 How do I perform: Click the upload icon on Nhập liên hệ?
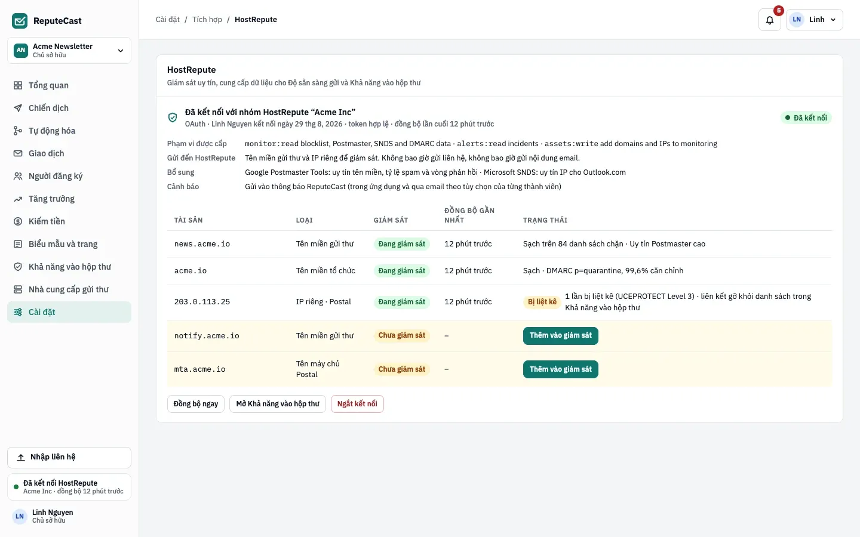pyautogui.click(x=21, y=458)
